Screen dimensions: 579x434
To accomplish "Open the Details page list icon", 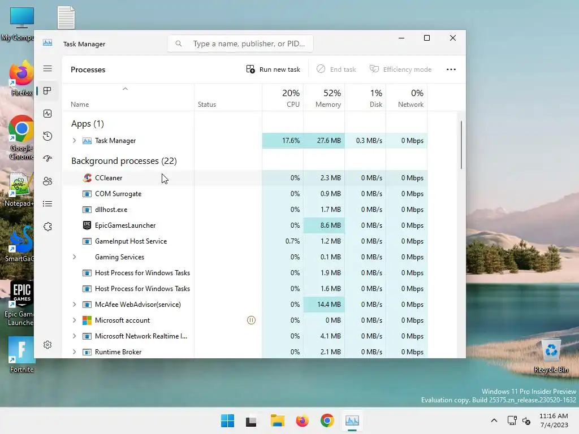I will click(x=47, y=203).
